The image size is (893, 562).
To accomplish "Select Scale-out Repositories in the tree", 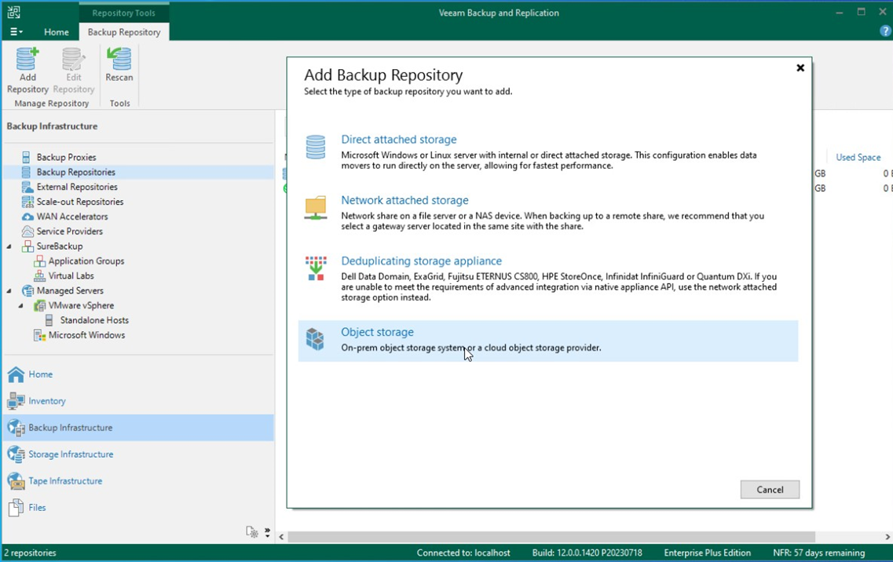I will click(x=80, y=202).
